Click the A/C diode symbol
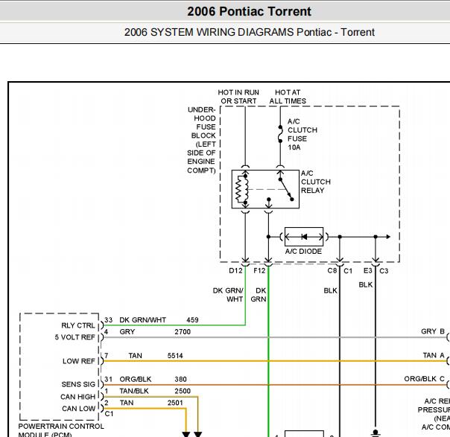 pos(304,237)
